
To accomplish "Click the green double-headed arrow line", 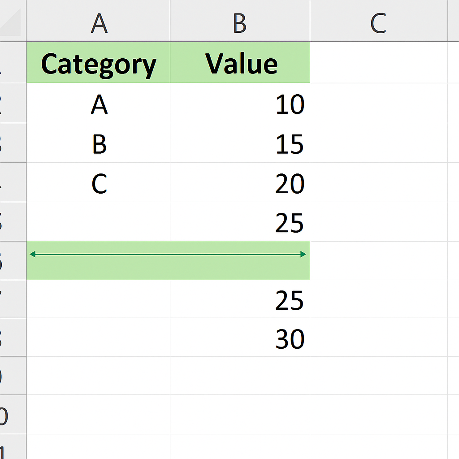I will [168, 255].
